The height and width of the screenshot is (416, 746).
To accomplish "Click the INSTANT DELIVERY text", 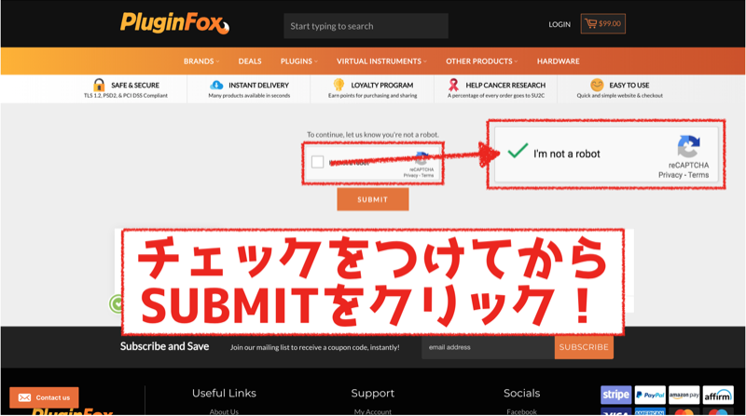I will click(259, 85).
